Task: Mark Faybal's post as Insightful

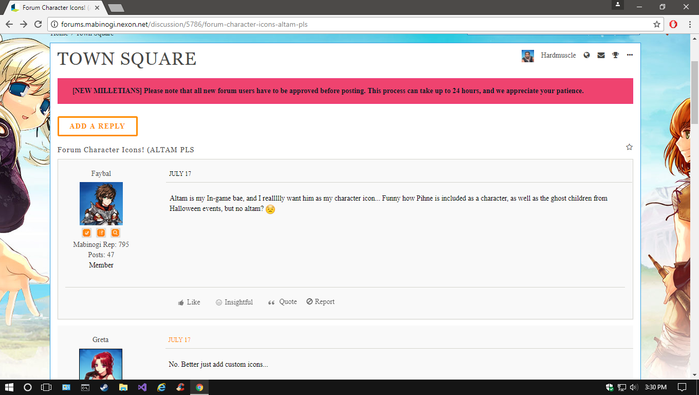Action: click(234, 302)
